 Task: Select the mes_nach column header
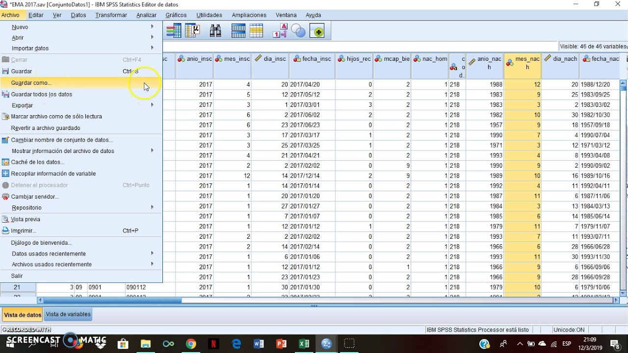click(x=523, y=66)
